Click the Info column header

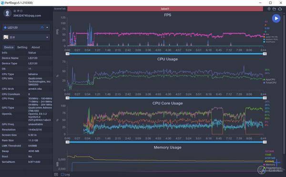tap(4, 53)
